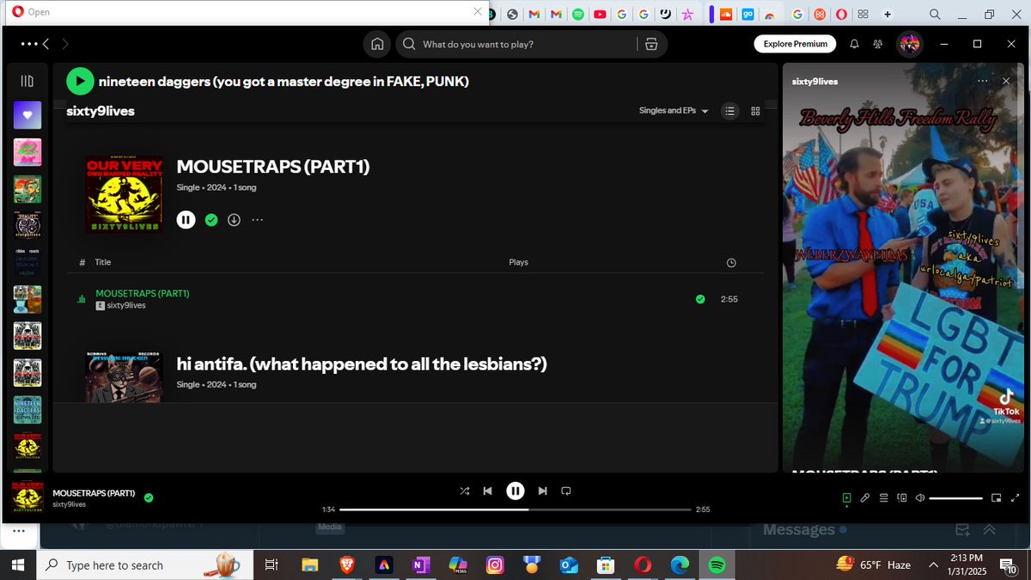Open a new browser tab

(x=888, y=14)
